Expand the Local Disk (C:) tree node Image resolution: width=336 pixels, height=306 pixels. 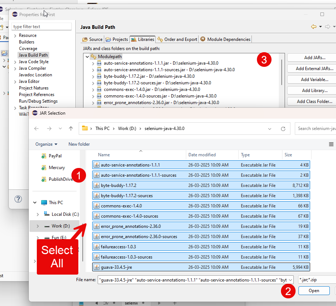(x=38, y=214)
